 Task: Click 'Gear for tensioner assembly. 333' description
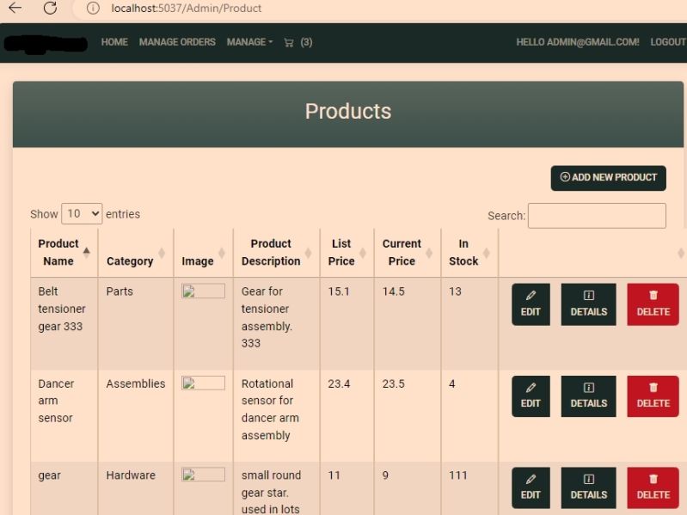[267, 317]
